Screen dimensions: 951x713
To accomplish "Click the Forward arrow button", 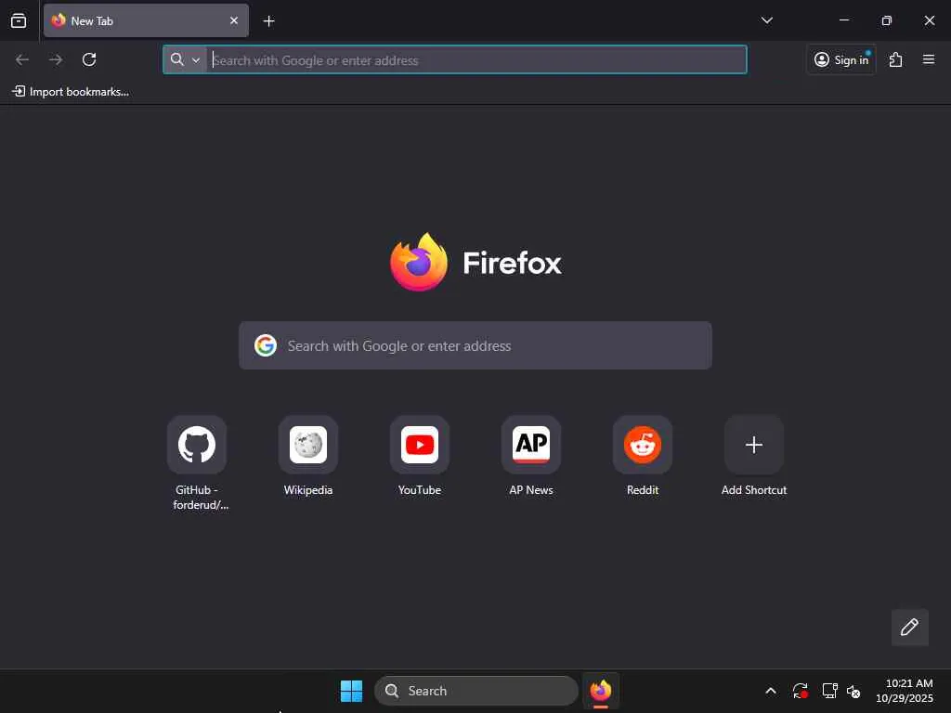I will click(56, 59).
